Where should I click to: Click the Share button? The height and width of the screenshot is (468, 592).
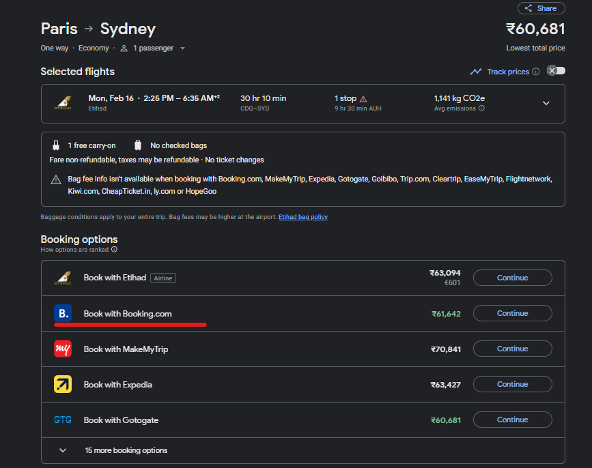pos(541,8)
